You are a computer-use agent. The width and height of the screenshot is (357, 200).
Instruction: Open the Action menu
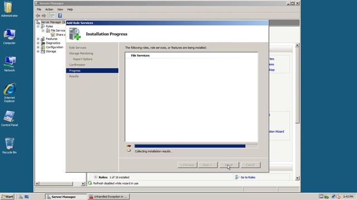tap(49, 9)
